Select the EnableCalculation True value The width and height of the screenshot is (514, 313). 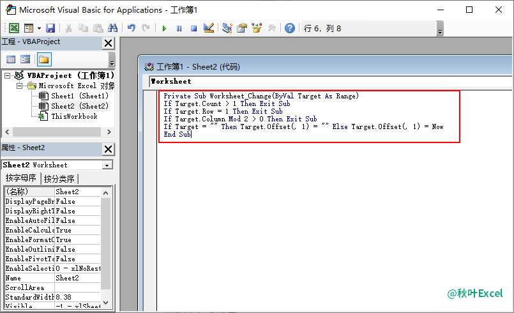[77, 230]
